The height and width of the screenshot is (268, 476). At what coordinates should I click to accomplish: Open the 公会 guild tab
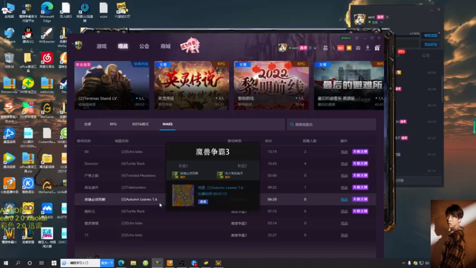pyautogui.click(x=144, y=46)
